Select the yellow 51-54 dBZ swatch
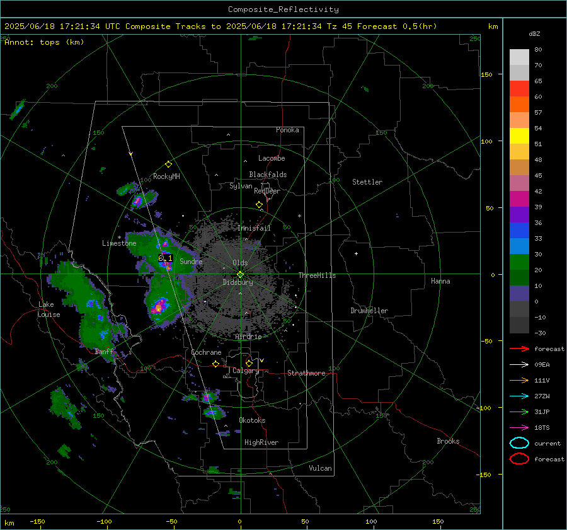Screen dimensions: 567x530 tap(519, 135)
